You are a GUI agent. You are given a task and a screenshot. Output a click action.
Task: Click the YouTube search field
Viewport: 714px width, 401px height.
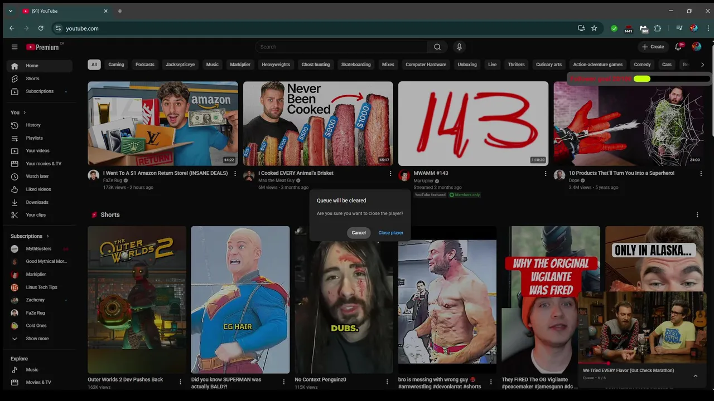point(341,47)
